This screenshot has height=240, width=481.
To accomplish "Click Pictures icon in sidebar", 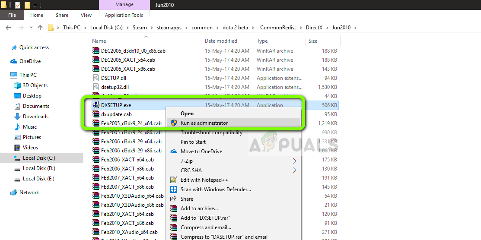I will point(17,137).
